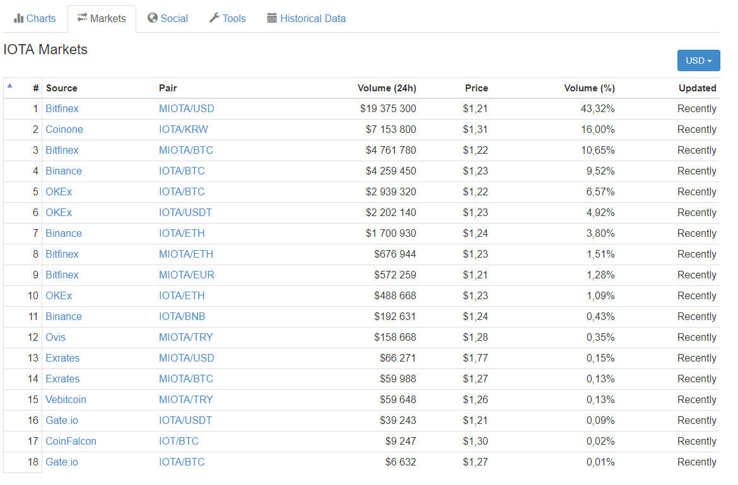
Task: Click the wrench icon on Tools tab
Action: (x=214, y=18)
